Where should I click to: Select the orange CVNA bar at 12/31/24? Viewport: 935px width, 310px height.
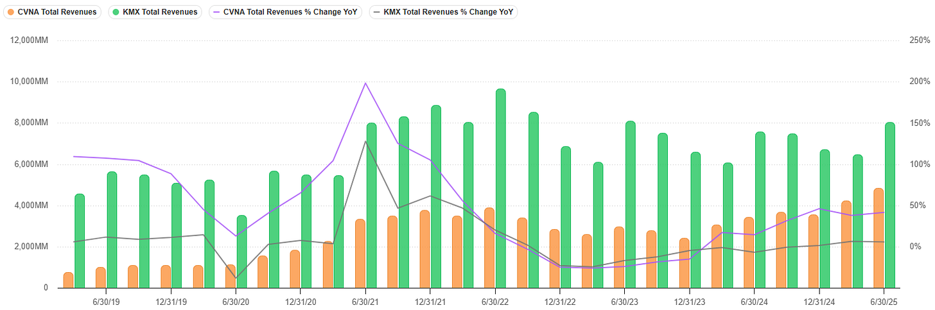pyautogui.click(x=814, y=252)
